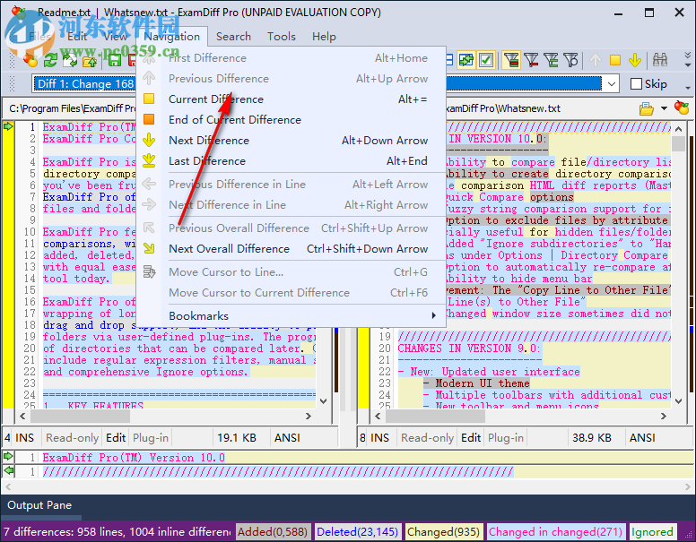
Task: Toggle the highlighted first funnel filter icon
Action: [511, 60]
